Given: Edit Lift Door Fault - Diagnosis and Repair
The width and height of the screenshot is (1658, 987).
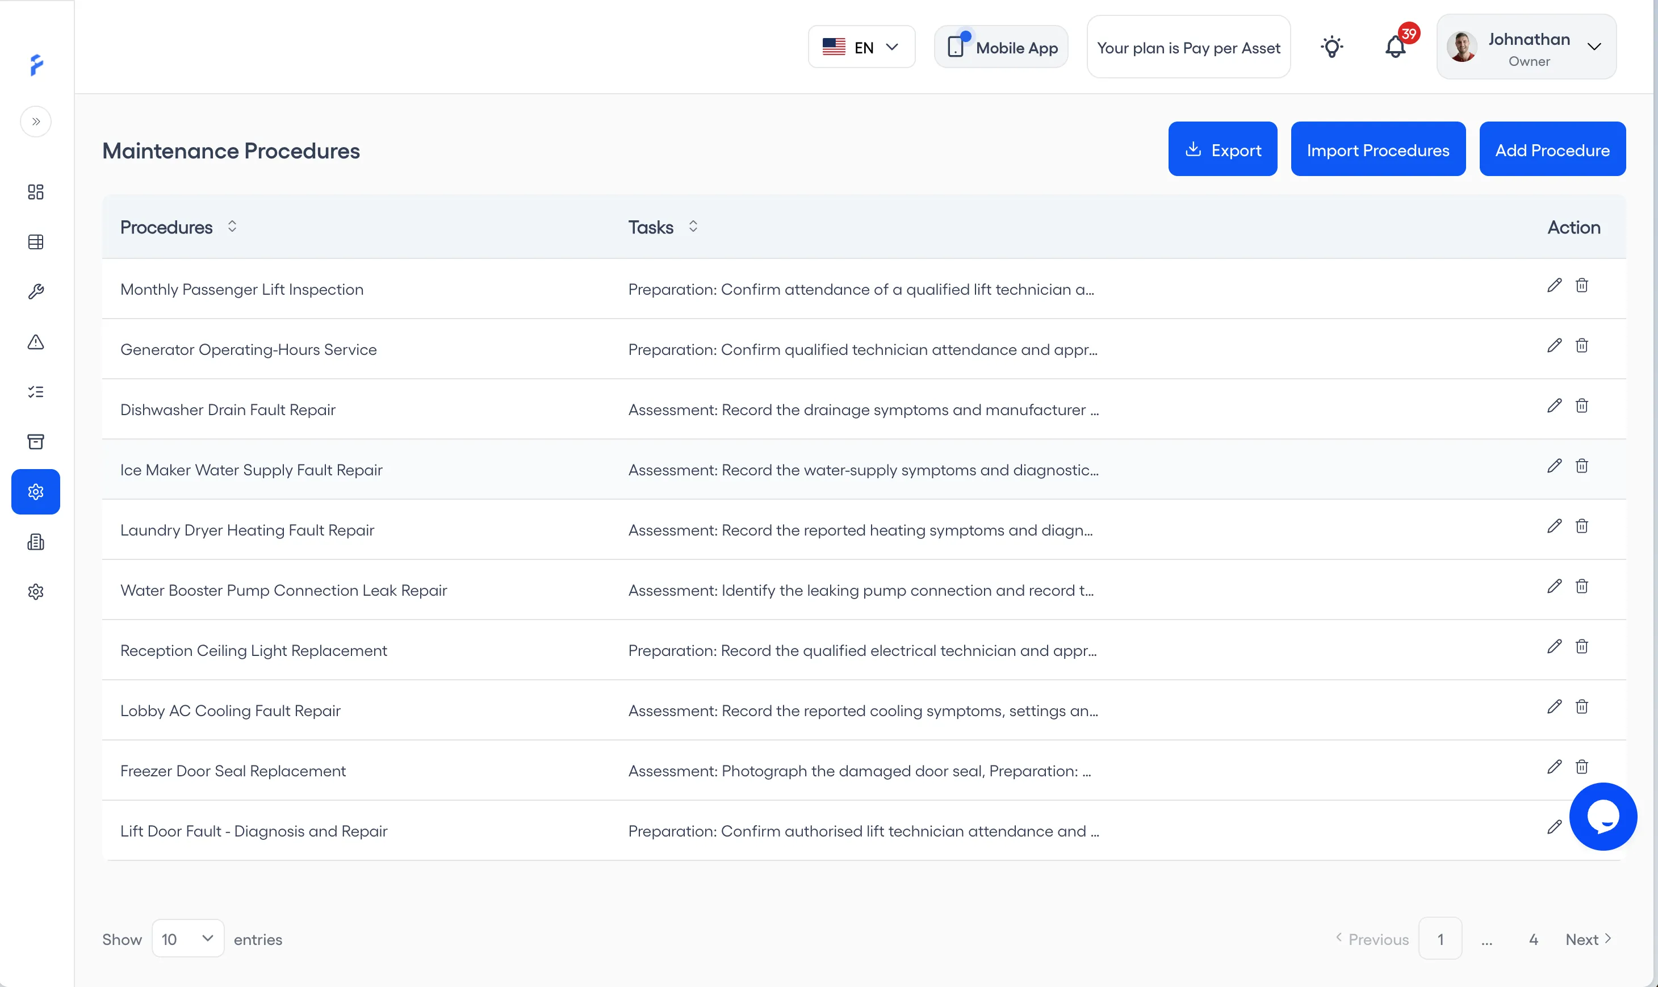Looking at the screenshot, I should click(1554, 827).
